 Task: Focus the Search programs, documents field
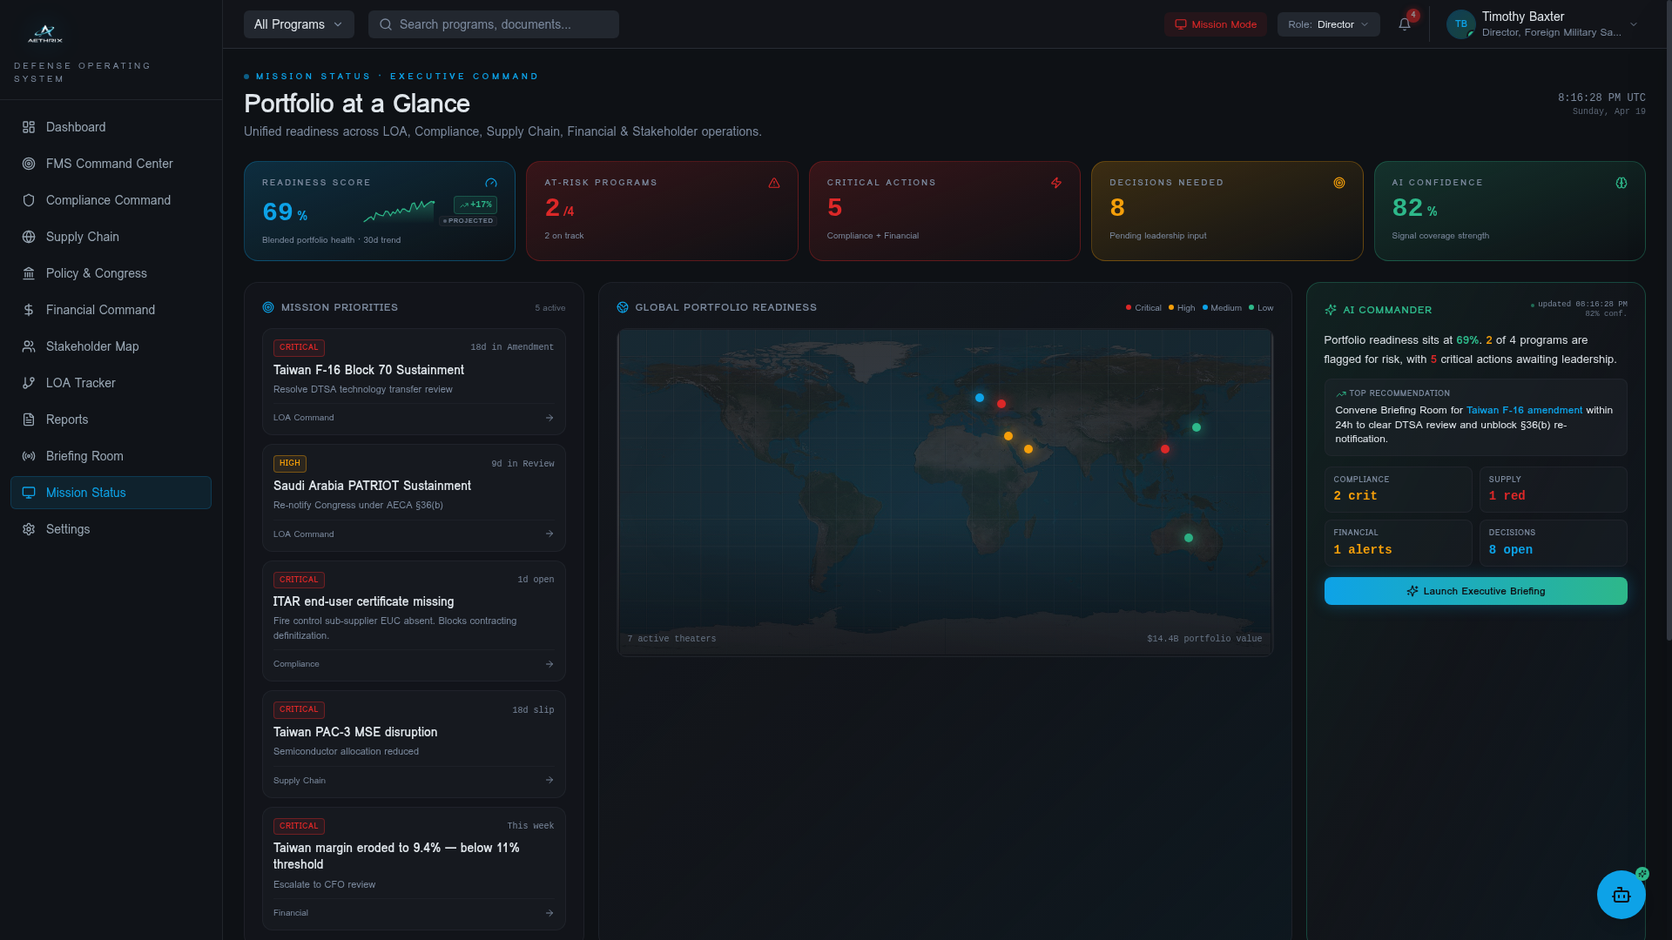pyautogui.click(x=494, y=24)
